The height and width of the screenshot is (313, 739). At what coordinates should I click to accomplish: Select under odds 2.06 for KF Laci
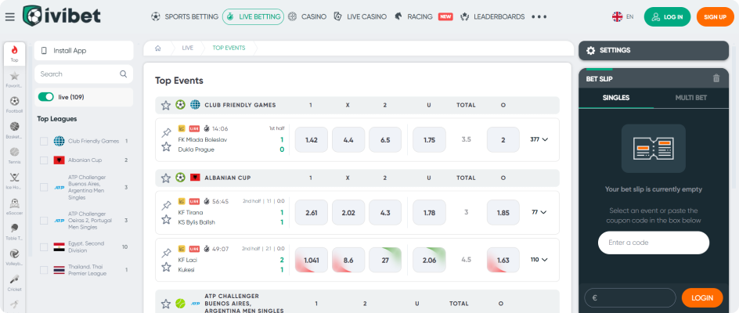429,260
